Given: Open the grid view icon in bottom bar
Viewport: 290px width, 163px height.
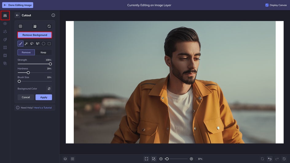Looking at the screenshot, I should (72, 159).
